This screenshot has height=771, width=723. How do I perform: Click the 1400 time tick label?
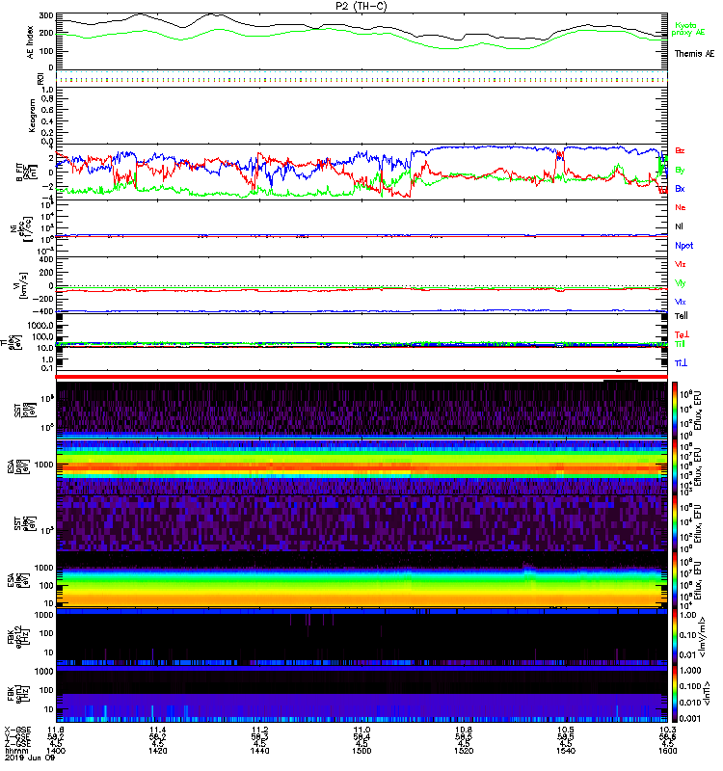(56, 751)
